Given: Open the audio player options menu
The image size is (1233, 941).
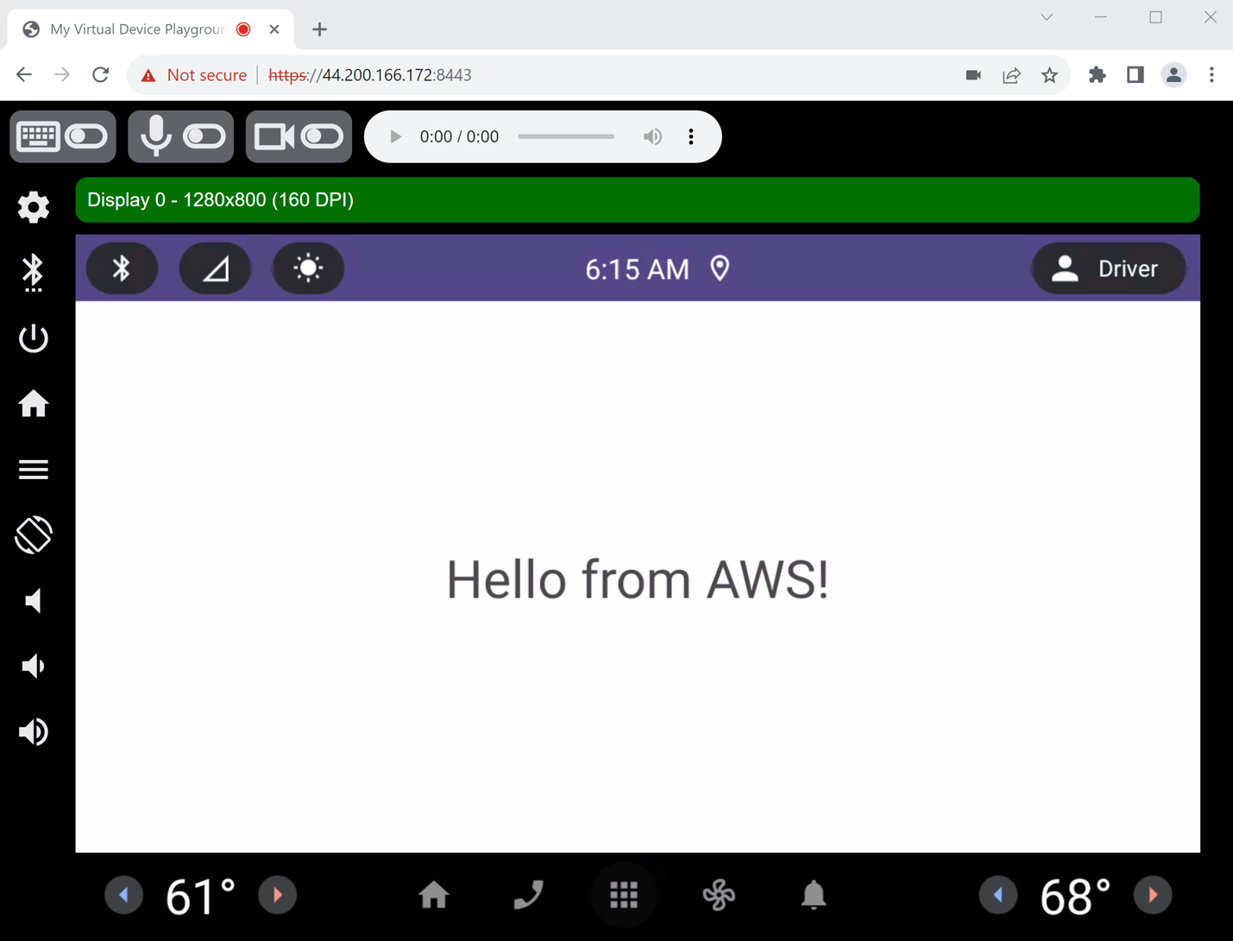Looking at the screenshot, I should (690, 136).
